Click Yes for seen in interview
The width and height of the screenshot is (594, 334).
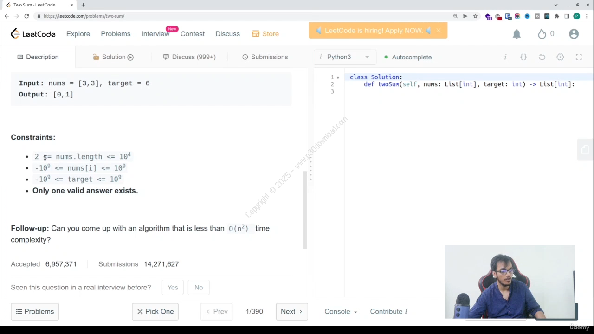[x=173, y=288]
